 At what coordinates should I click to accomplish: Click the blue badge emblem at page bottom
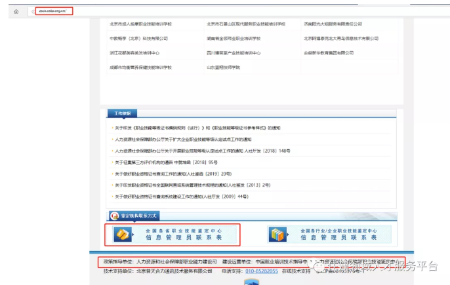click(x=251, y=282)
